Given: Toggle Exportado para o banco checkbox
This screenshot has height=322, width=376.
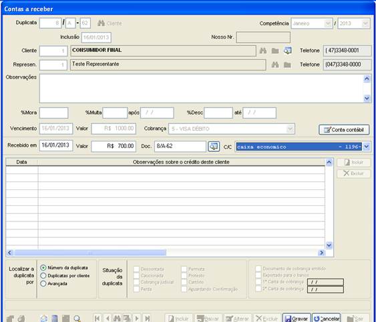Looking at the screenshot, I should click(x=258, y=275).
